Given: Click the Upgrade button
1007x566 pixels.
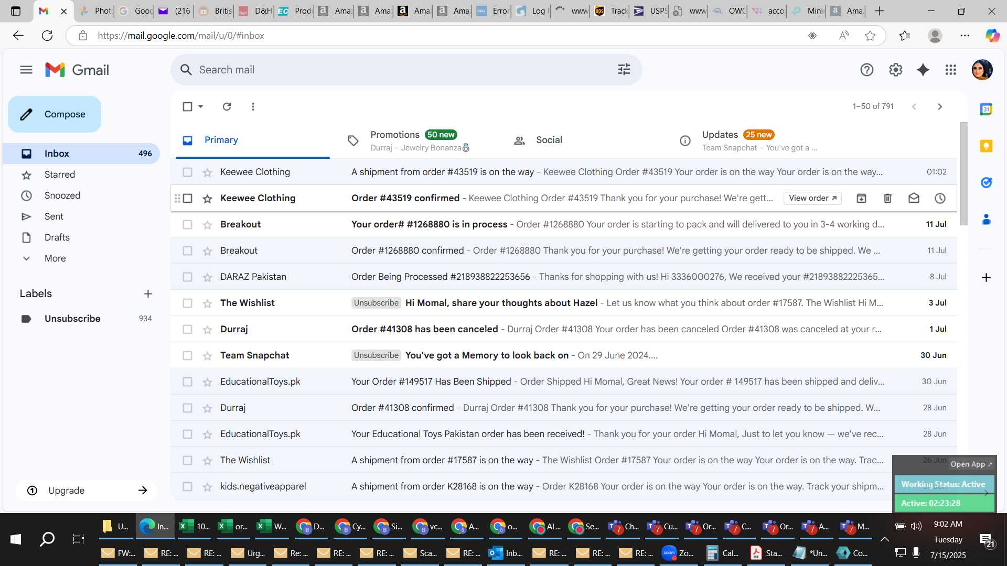Looking at the screenshot, I should pyautogui.click(x=87, y=491).
